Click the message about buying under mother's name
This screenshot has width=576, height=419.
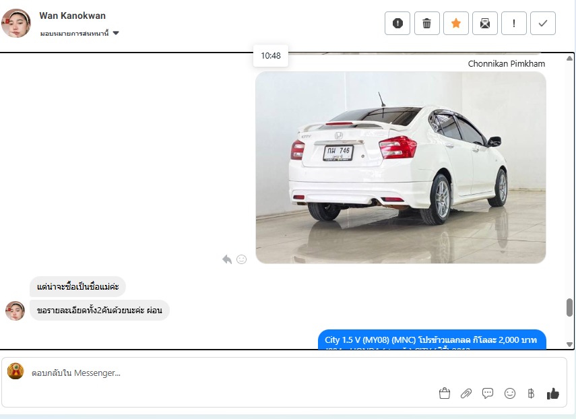point(77,286)
